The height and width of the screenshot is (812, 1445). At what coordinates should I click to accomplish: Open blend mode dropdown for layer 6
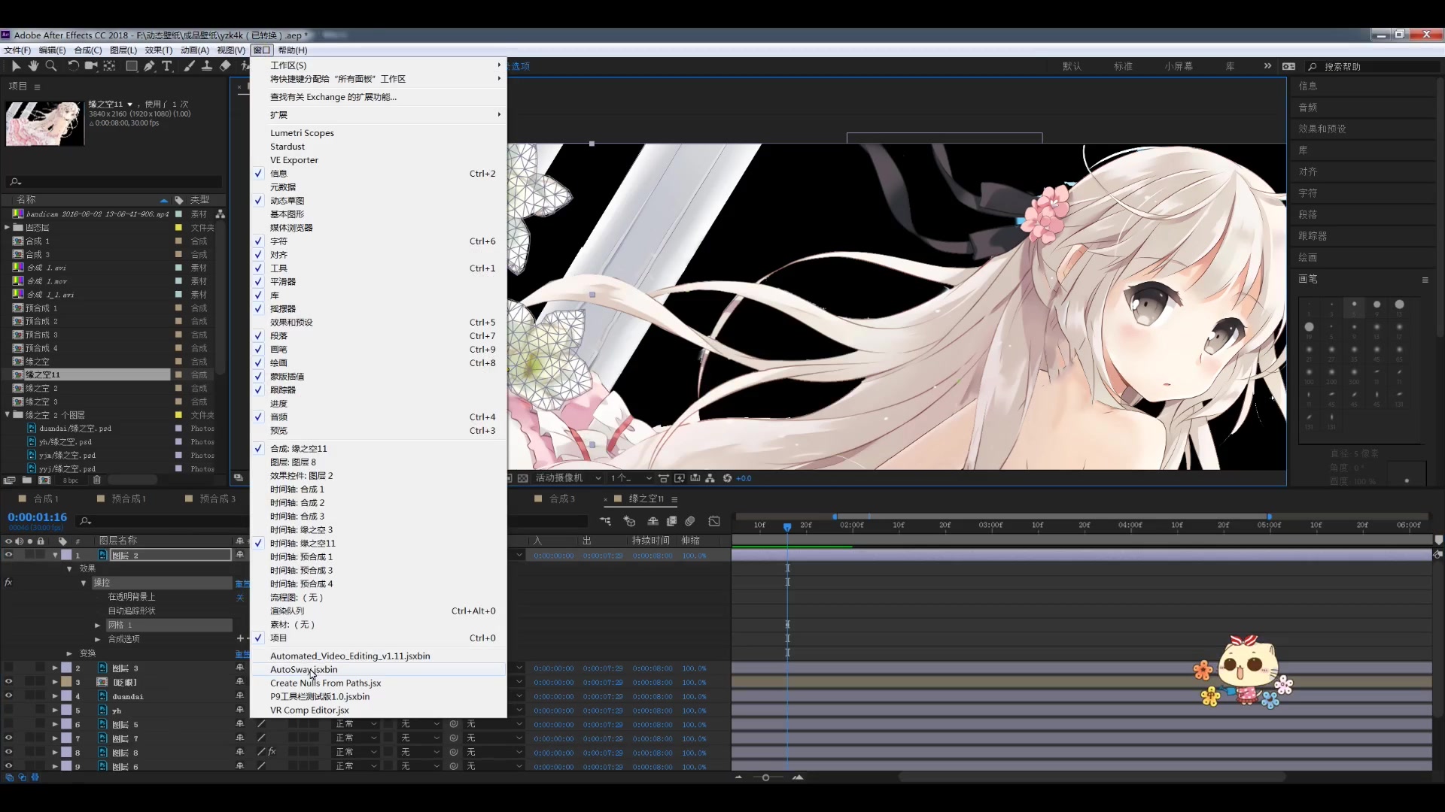[356, 724]
